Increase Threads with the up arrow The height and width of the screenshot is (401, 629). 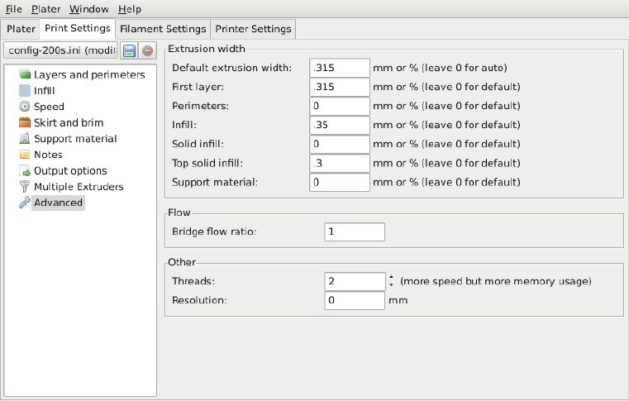391,277
